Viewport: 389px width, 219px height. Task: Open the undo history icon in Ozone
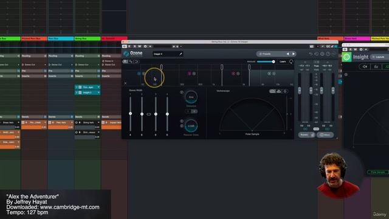coord(316,54)
